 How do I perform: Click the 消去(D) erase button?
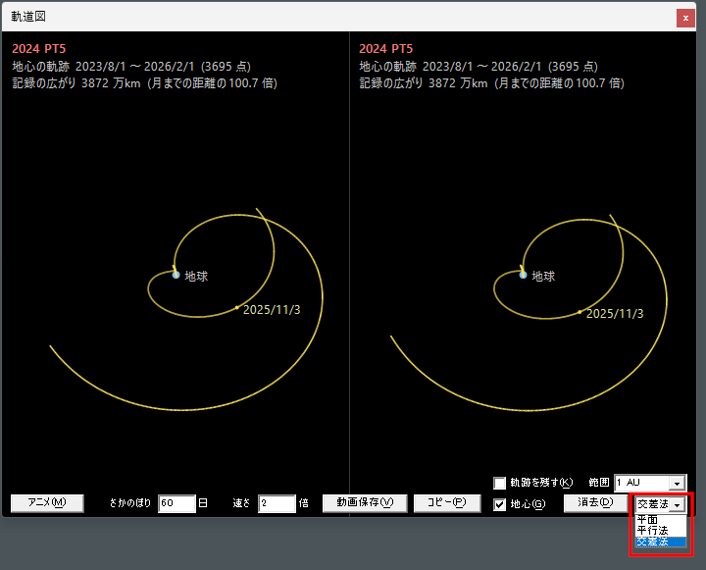pyautogui.click(x=595, y=503)
